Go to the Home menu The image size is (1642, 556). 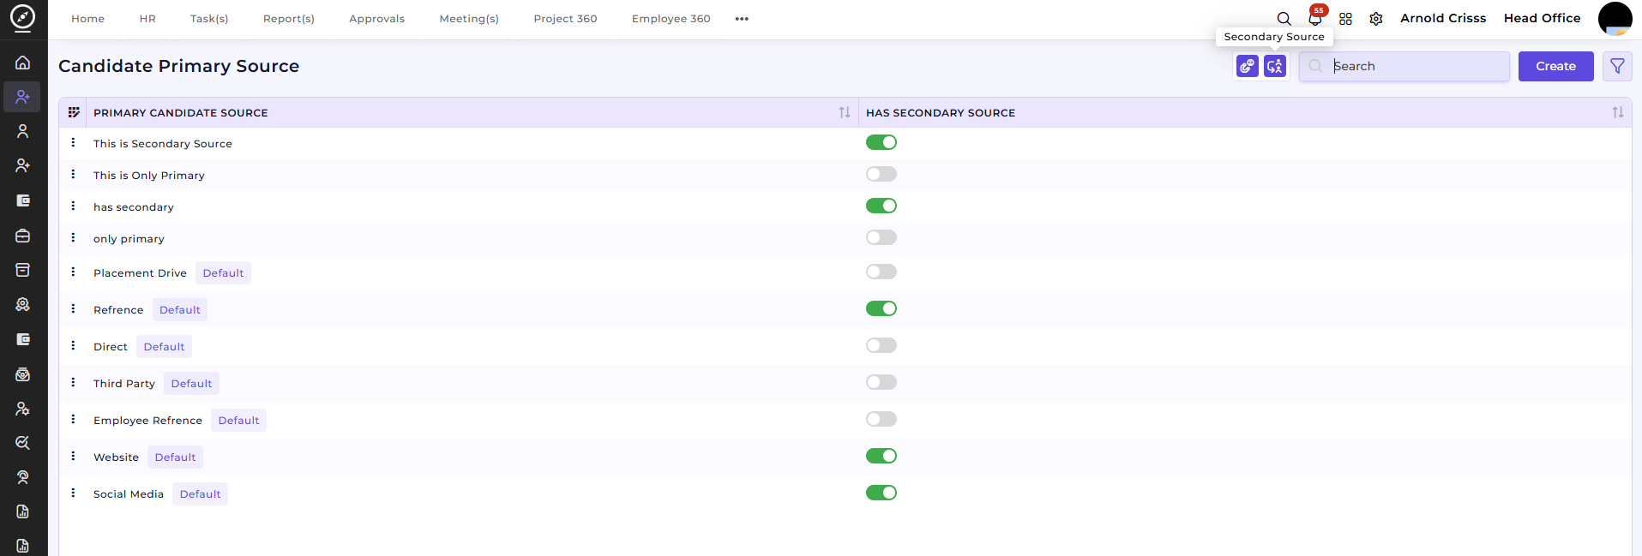(x=87, y=19)
